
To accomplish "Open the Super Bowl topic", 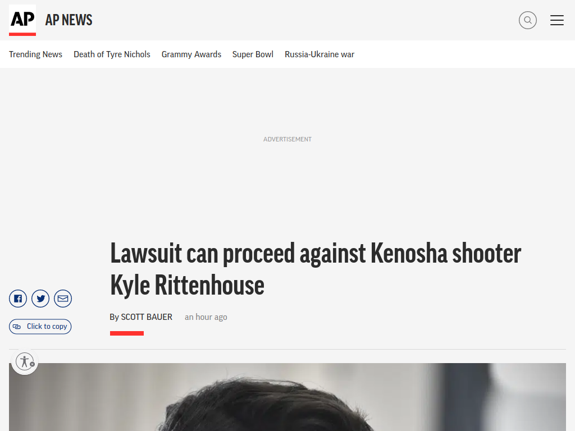I will click(x=253, y=54).
